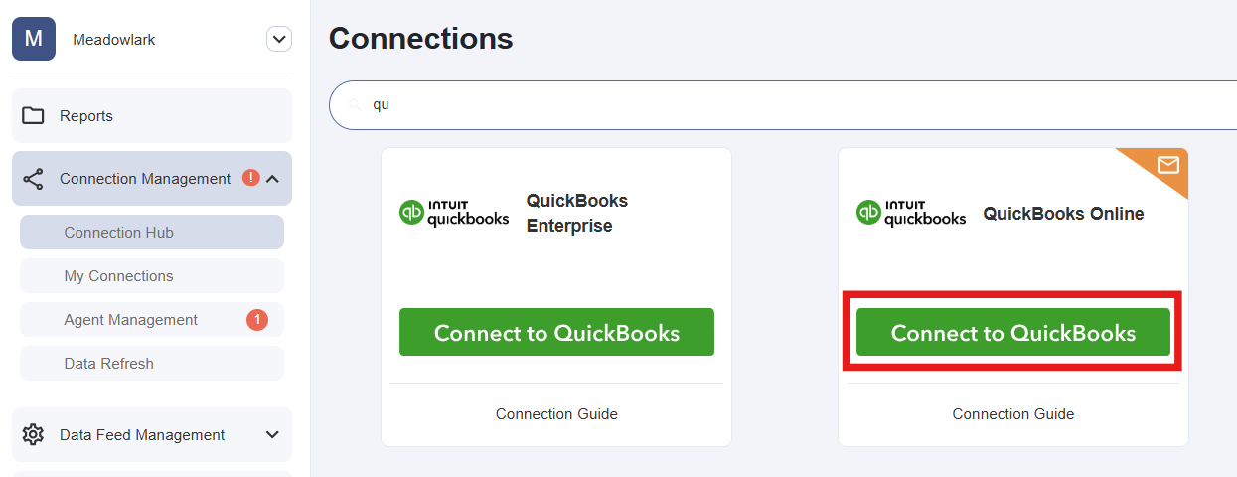1237x477 pixels.
Task: Collapse the Connection Management section
Action: click(272, 179)
